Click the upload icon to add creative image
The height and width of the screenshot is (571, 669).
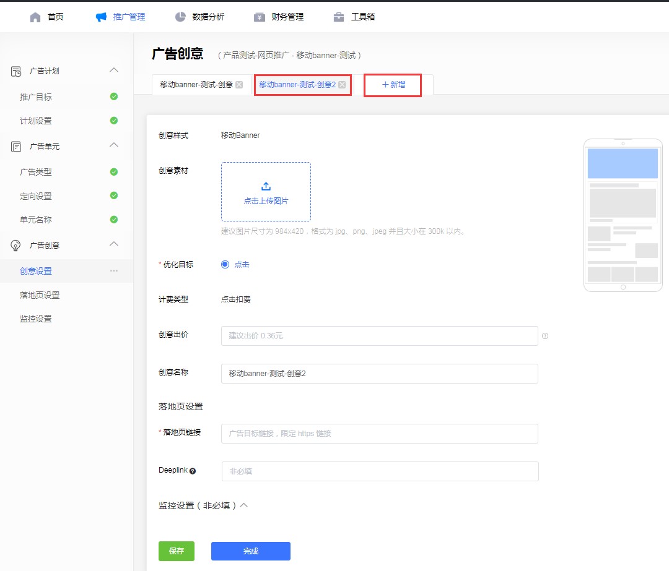tap(266, 185)
